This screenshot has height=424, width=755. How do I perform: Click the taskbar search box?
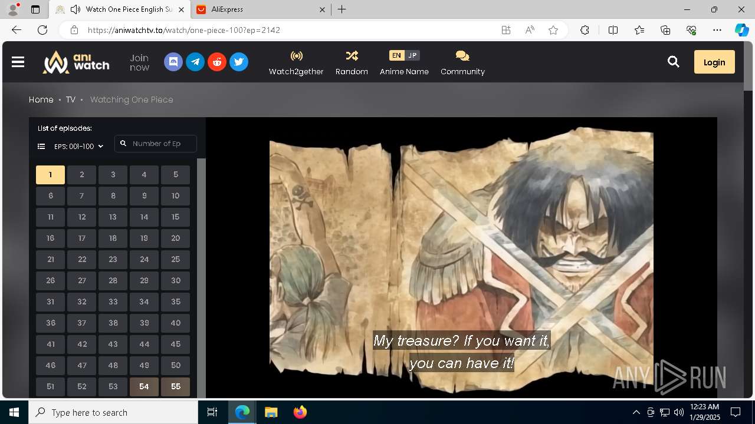(x=113, y=412)
